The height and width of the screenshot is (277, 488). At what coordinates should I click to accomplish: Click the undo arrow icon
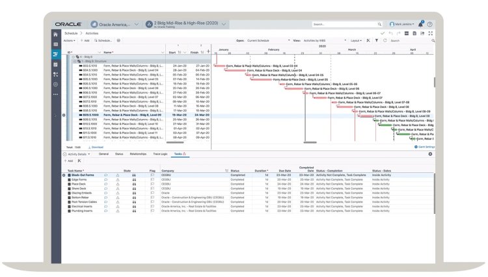point(390,33)
